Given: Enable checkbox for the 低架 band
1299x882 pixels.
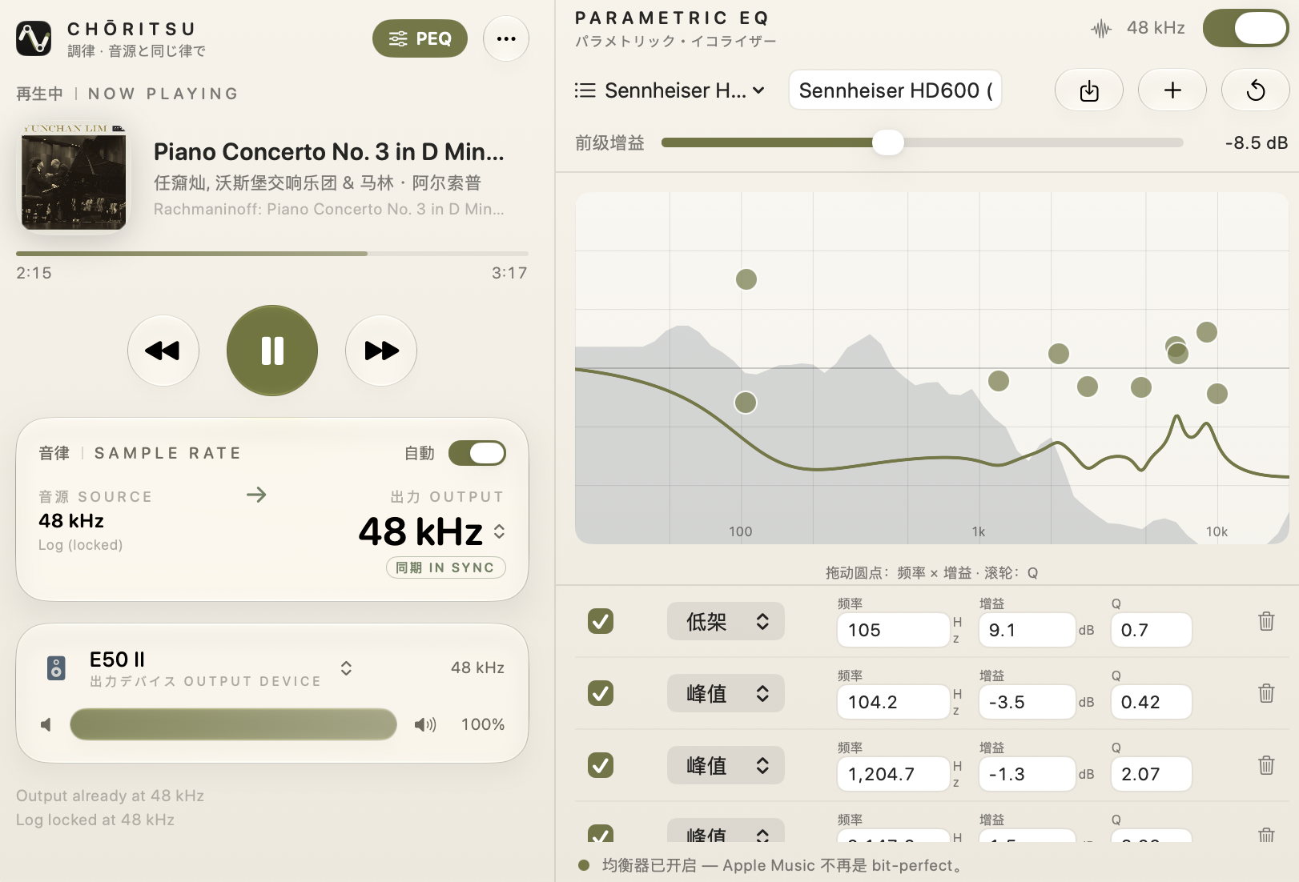Looking at the screenshot, I should point(601,621).
